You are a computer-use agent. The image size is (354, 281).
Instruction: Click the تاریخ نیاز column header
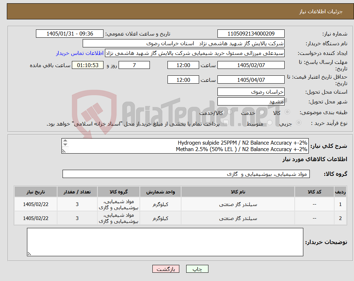pos(36,192)
